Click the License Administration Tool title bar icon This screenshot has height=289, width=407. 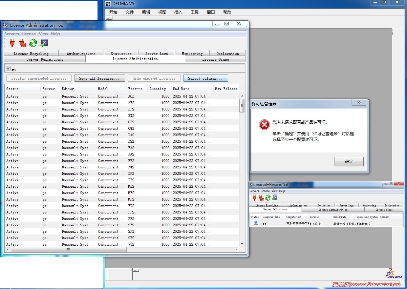coord(5,25)
